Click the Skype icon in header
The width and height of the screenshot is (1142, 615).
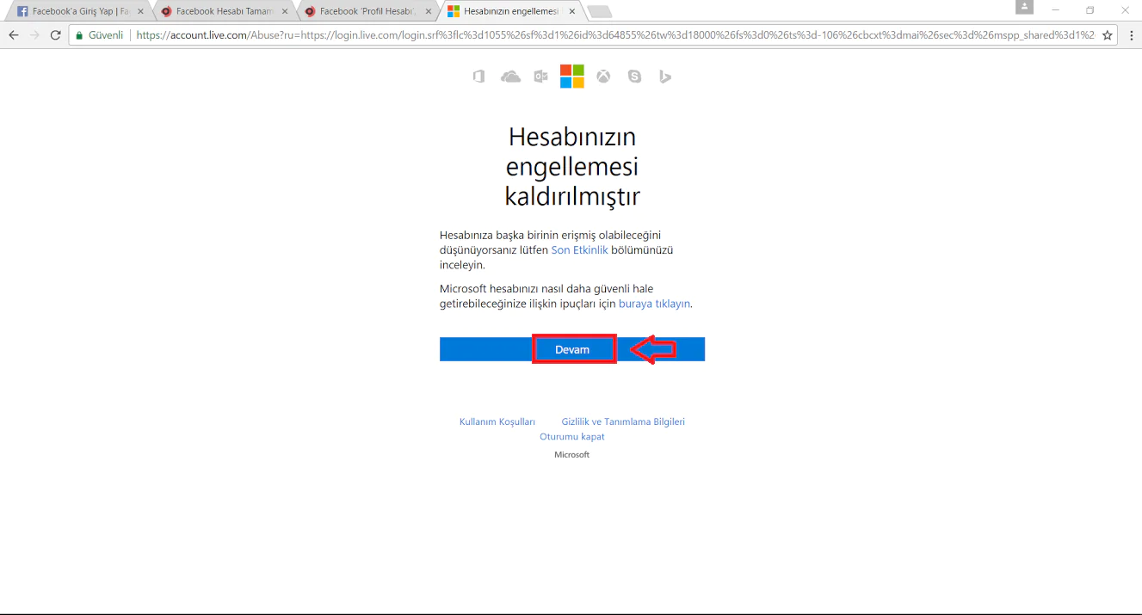tap(635, 77)
